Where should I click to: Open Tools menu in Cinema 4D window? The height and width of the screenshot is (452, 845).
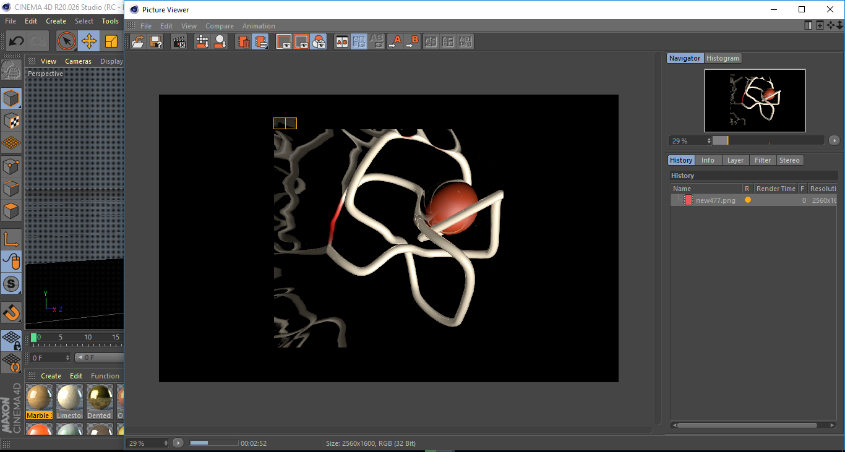coord(110,21)
